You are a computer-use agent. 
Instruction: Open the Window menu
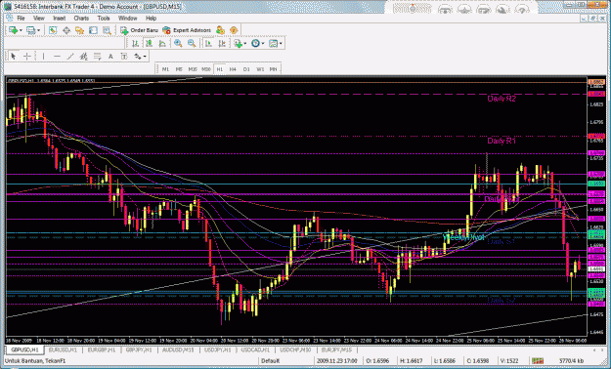click(x=127, y=19)
